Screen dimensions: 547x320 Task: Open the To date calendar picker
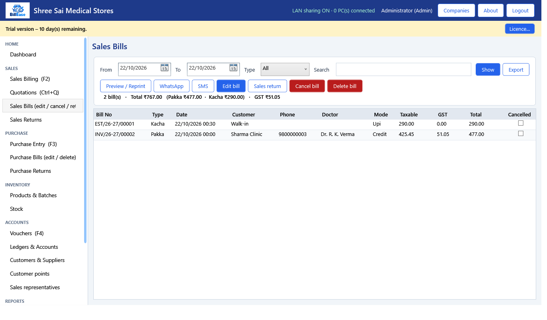click(233, 68)
